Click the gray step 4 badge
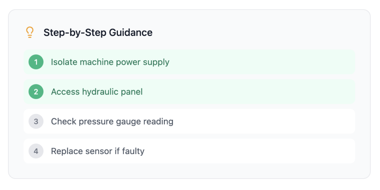The image size is (380, 190). [x=36, y=151]
